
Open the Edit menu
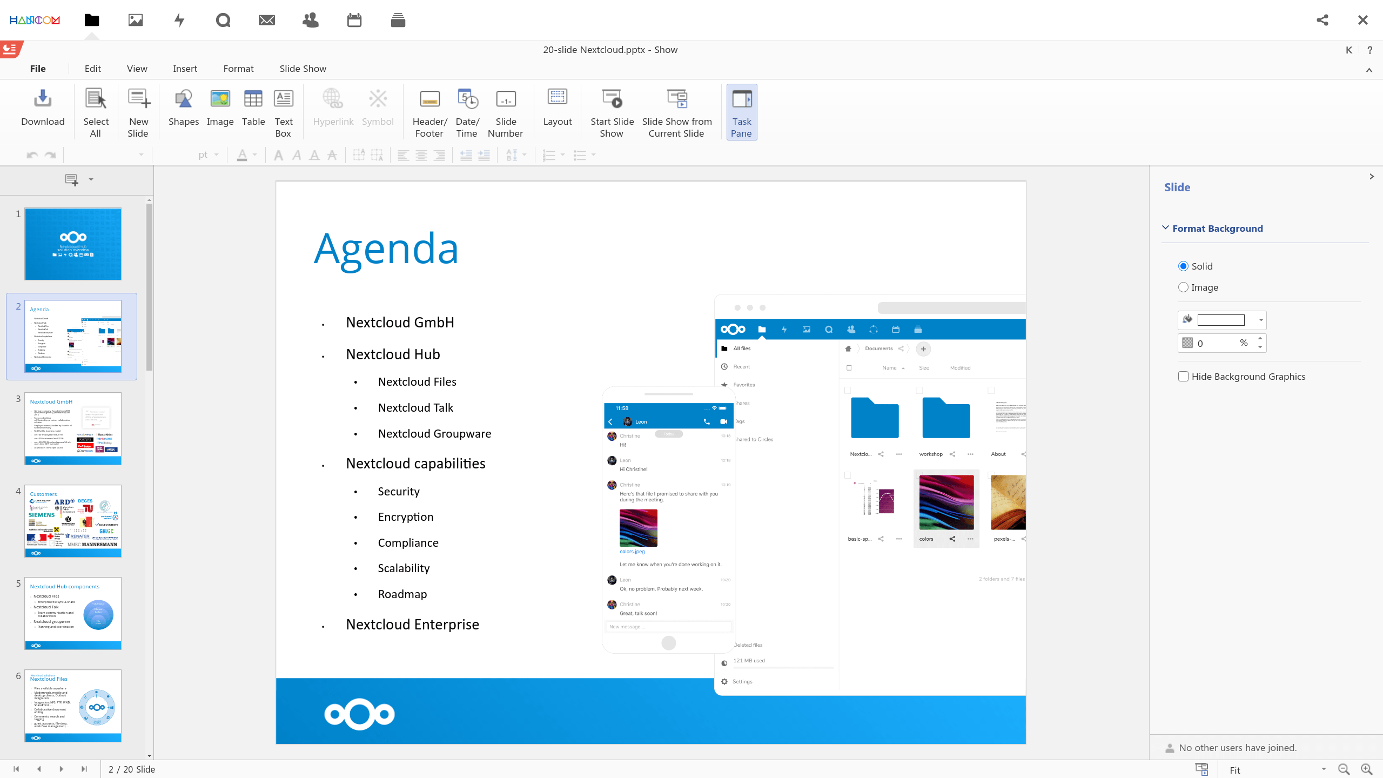click(x=92, y=69)
